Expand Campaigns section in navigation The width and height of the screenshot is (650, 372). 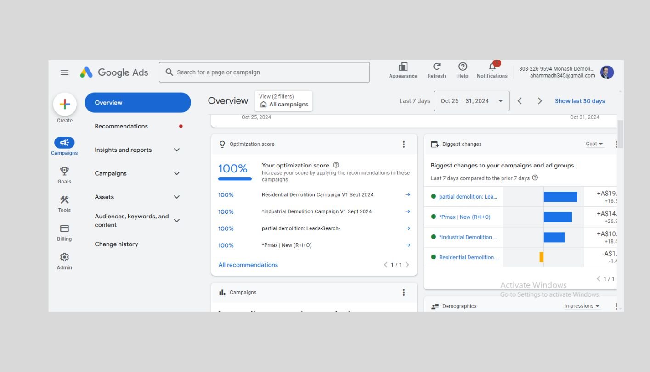pyautogui.click(x=176, y=173)
